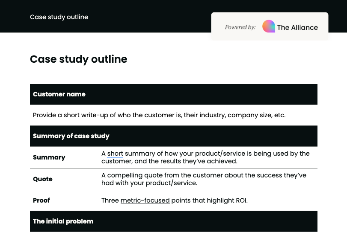347x235 pixels.
Task: Click the underlined "metric-focused" text
Action: pyautogui.click(x=145, y=200)
